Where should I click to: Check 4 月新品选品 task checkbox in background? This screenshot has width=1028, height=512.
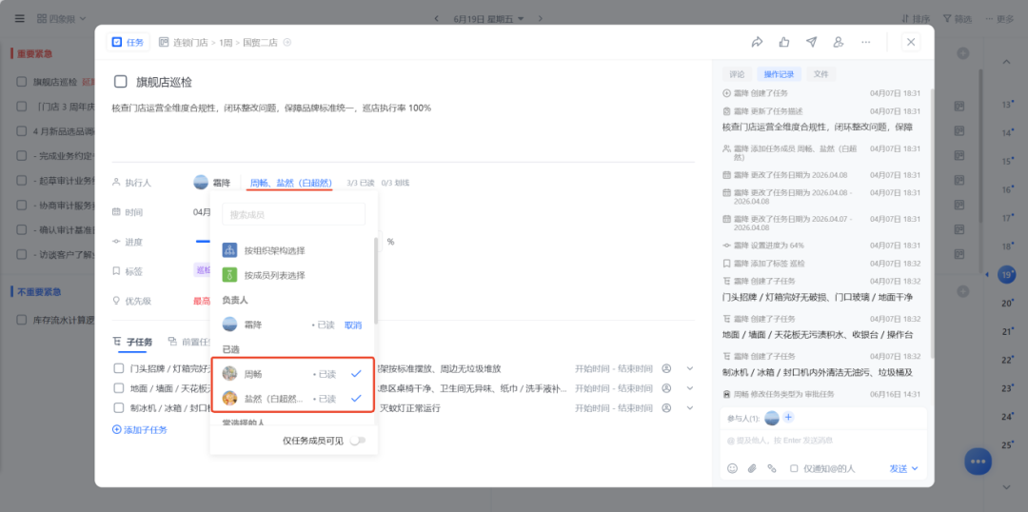click(22, 130)
